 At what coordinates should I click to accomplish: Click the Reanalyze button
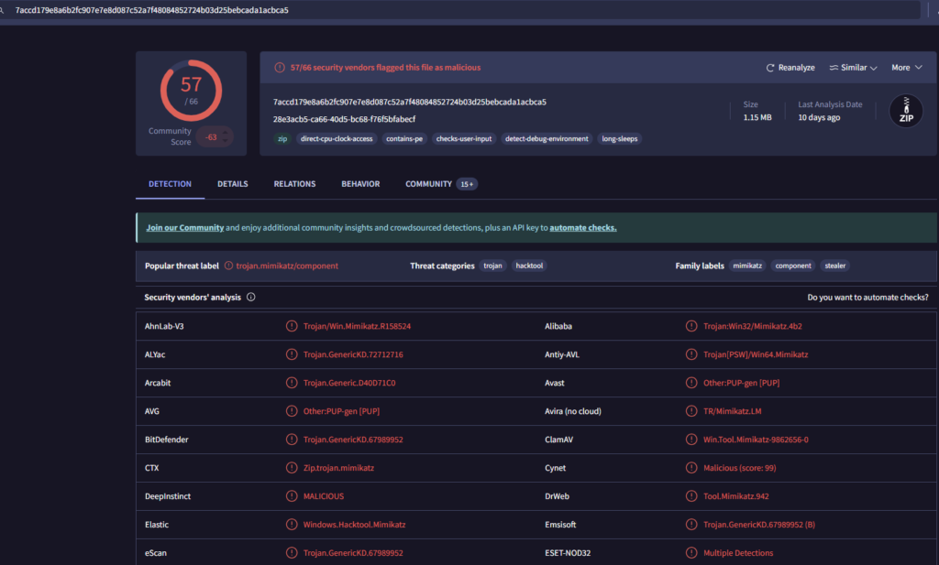click(790, 68)
